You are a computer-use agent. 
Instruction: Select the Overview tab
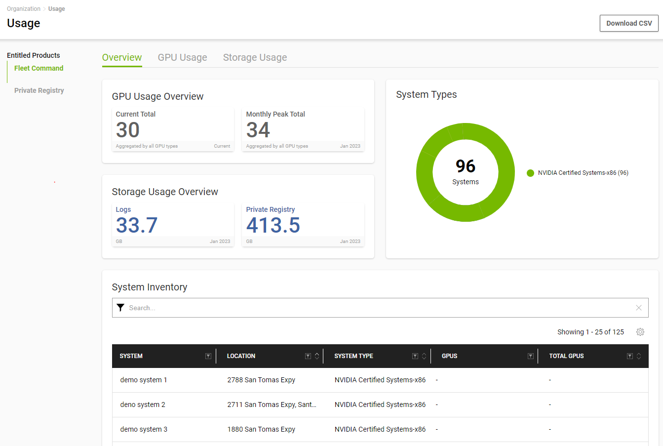coord(122,57)
